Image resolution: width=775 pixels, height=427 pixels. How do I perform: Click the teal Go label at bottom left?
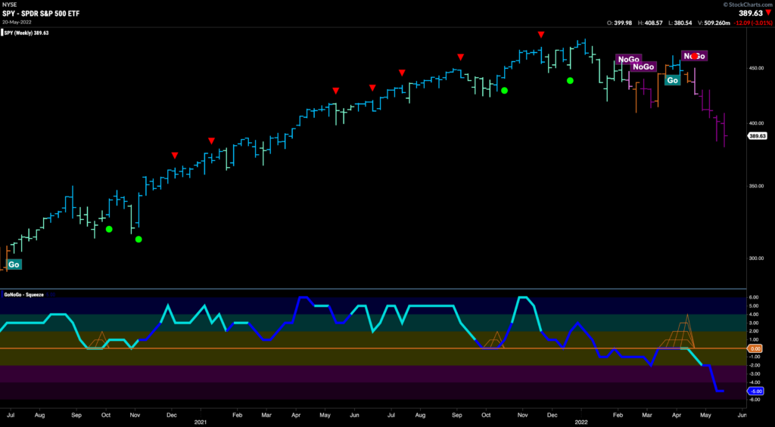click(x=14, y=265)
